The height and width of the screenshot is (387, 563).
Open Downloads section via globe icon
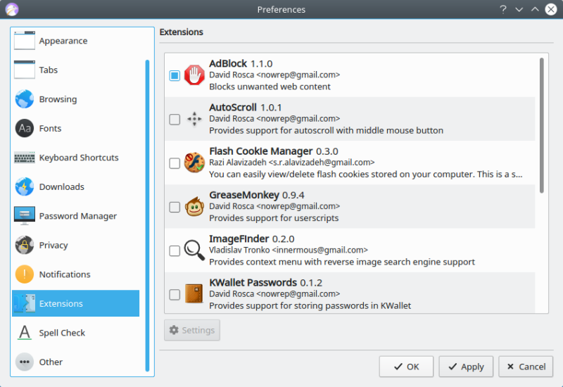tap(25, 187)
